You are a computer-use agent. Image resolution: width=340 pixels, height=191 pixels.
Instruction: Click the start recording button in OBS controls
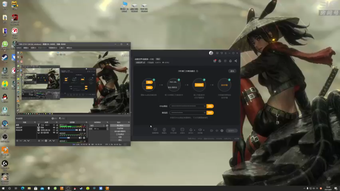[x=120, y=129]
